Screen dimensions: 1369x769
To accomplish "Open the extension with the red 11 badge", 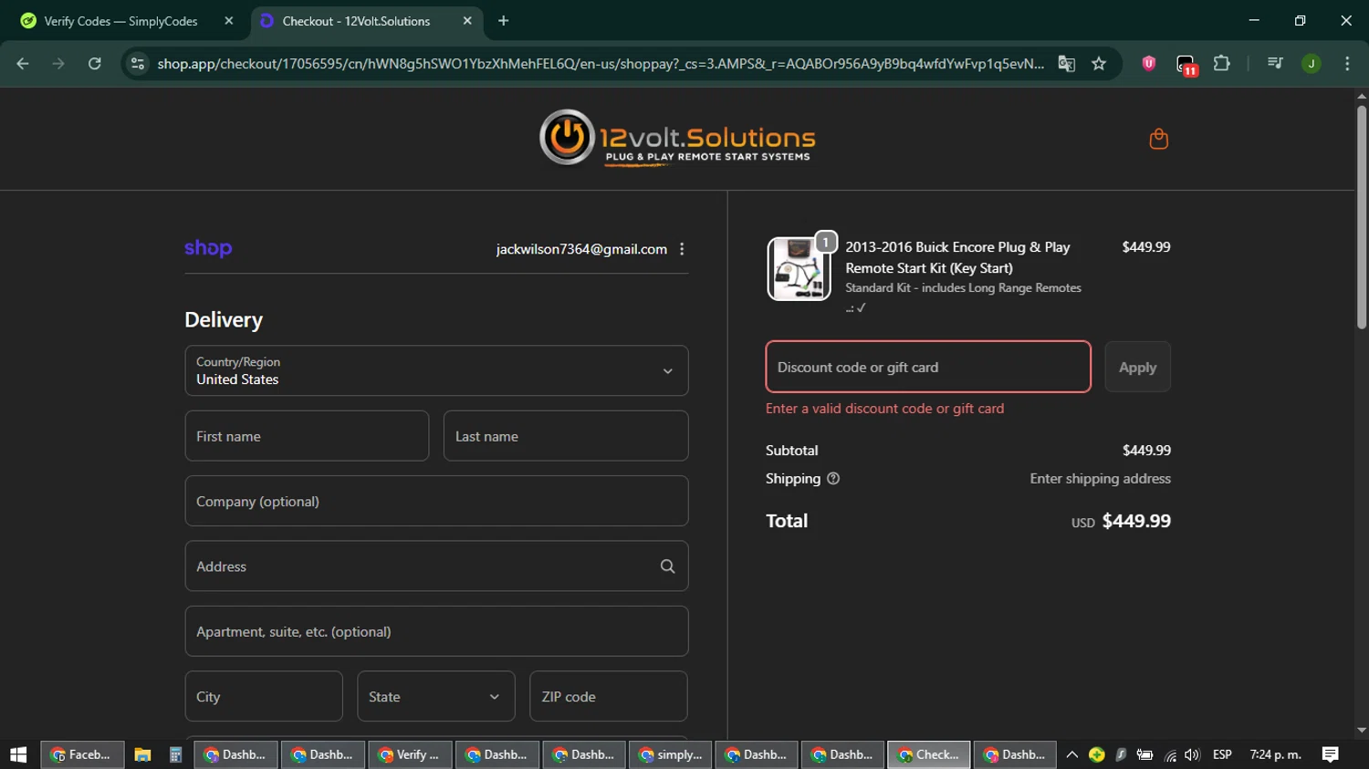I will pyautogui.click(x=1186, y=64).
